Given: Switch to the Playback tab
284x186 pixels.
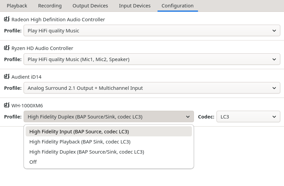Looking at the screenshot, I should click(17, 6).
